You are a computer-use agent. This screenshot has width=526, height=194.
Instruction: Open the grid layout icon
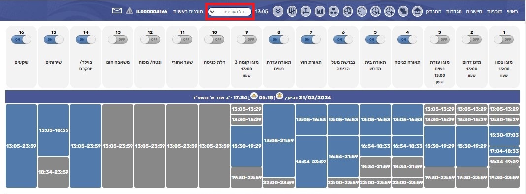coord(292,11)
